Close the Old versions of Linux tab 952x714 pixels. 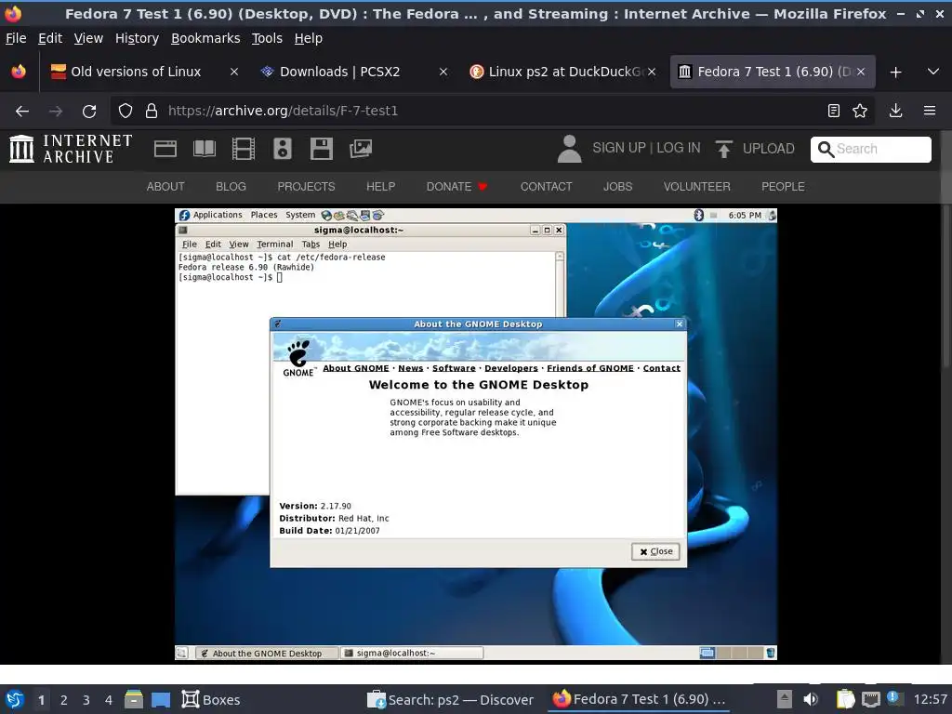pos(233,72)
